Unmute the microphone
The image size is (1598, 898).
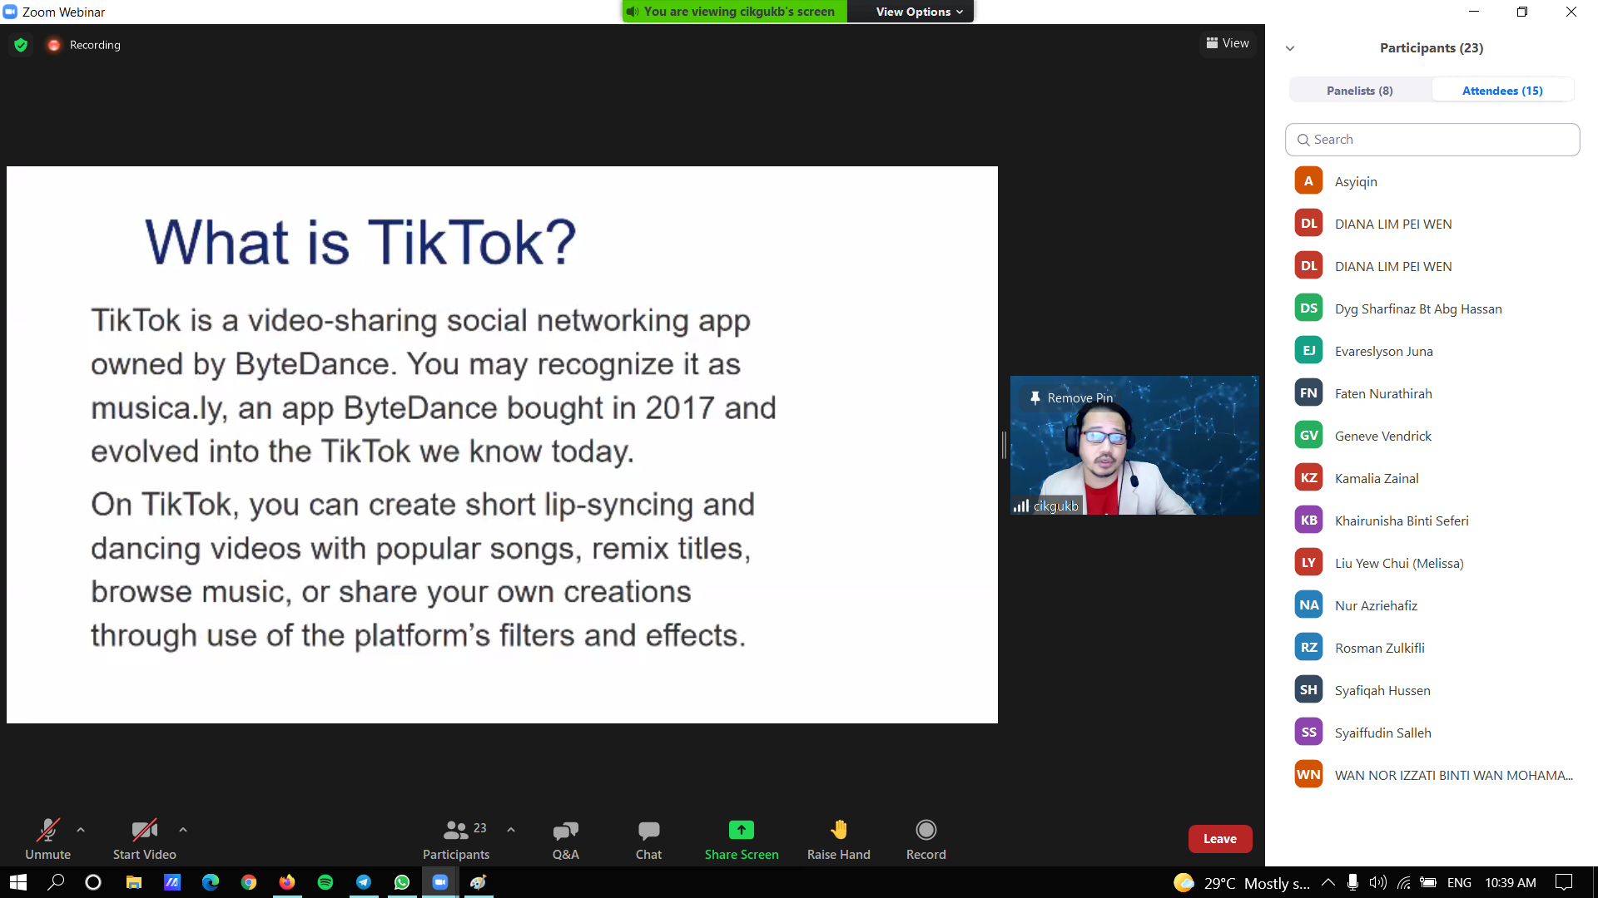click(47, 839)
